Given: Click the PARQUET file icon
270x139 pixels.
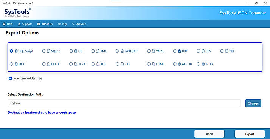Looking at the screenshot, I should click(122, 51).
